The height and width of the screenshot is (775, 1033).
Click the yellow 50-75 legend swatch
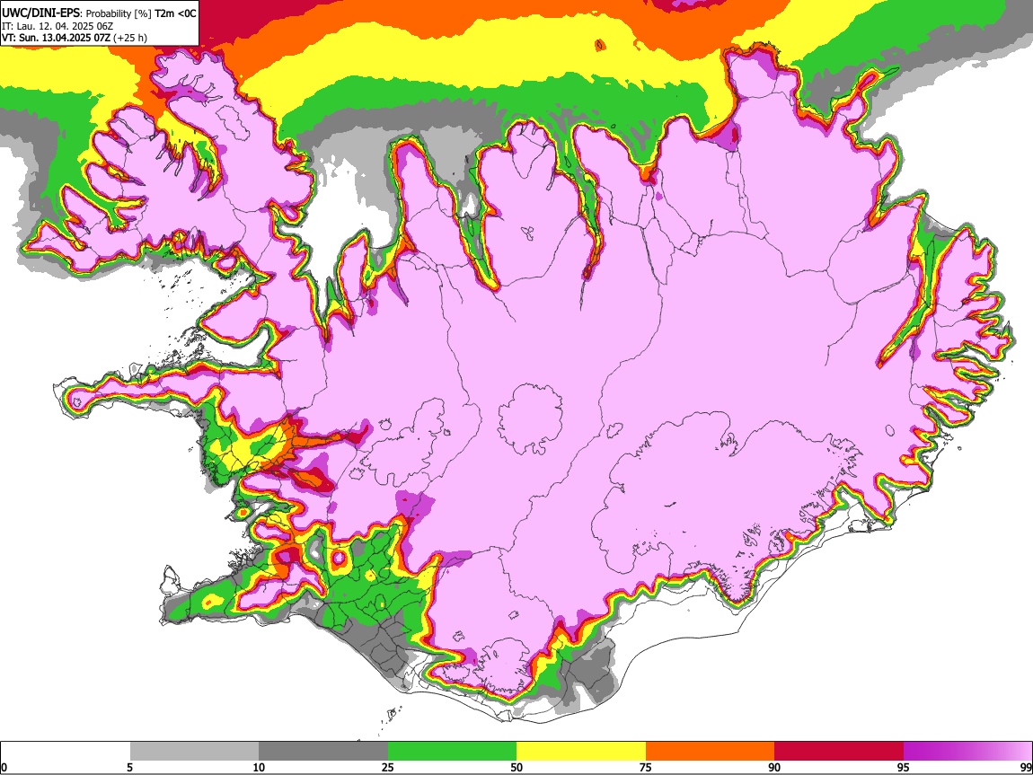[581, 751]
